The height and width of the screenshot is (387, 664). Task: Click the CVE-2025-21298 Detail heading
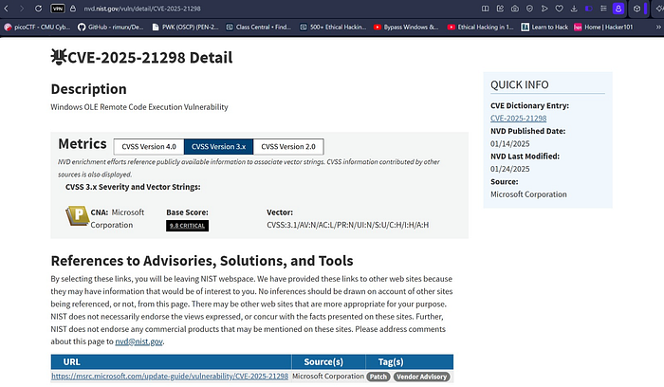150,57
